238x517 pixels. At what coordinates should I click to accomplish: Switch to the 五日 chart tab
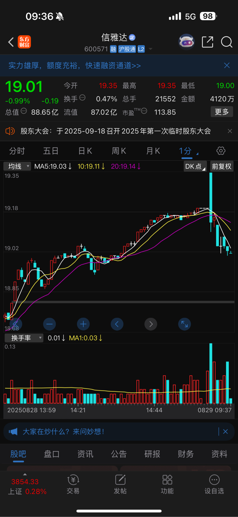coord(51,151)
